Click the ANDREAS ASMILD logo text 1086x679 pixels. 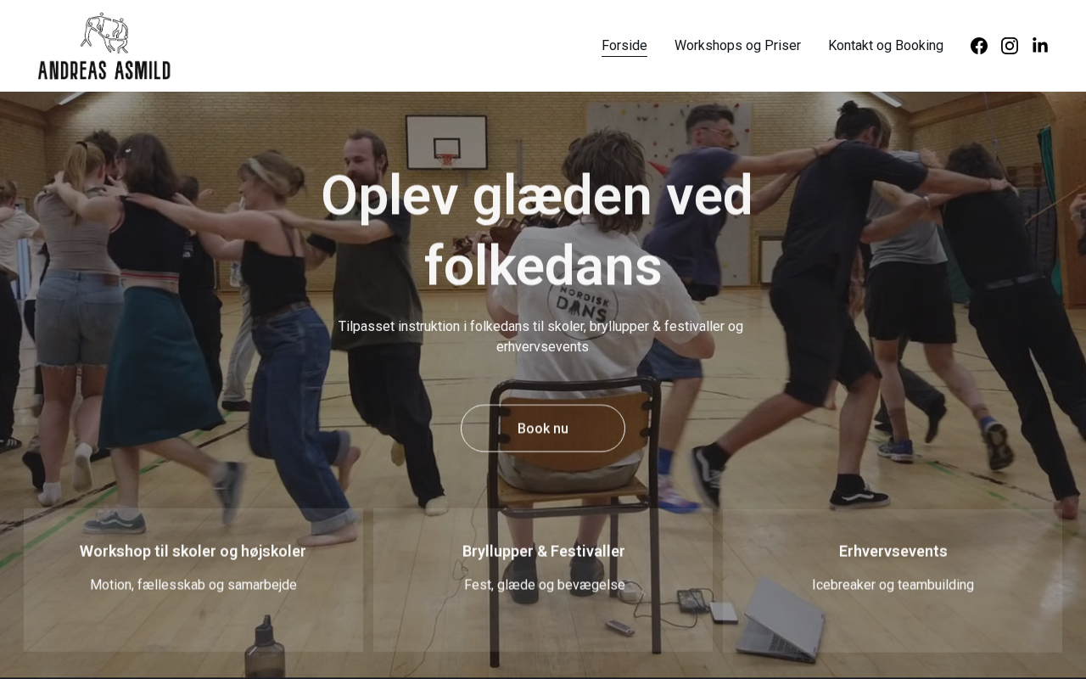pyautogui.click(x=104, y=70)
